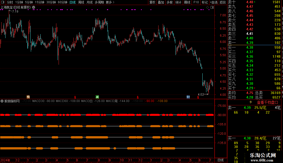283x163 pixels.
Task: Click the 4.02 low price label
Action: point(201,95)
